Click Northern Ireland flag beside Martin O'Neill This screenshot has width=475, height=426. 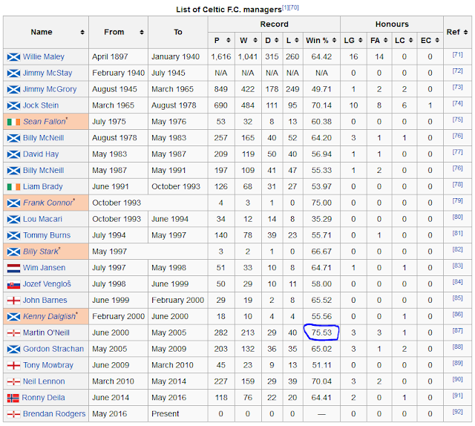click(13, 332)
